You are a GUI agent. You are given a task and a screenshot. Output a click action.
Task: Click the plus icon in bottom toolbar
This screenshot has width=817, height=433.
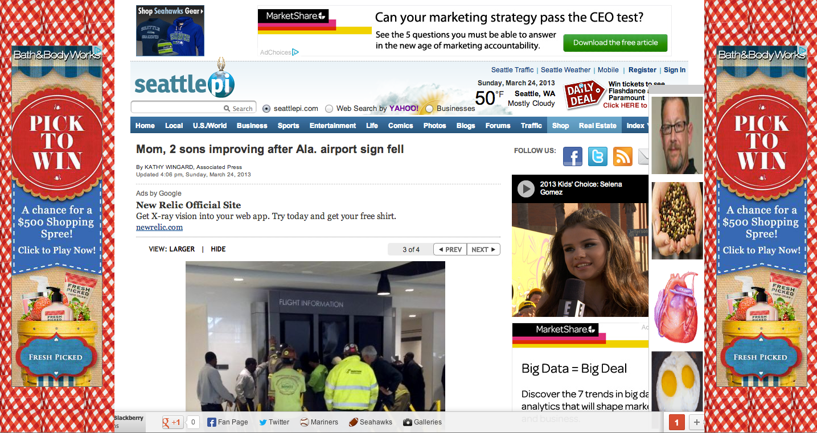coord(696,423)
